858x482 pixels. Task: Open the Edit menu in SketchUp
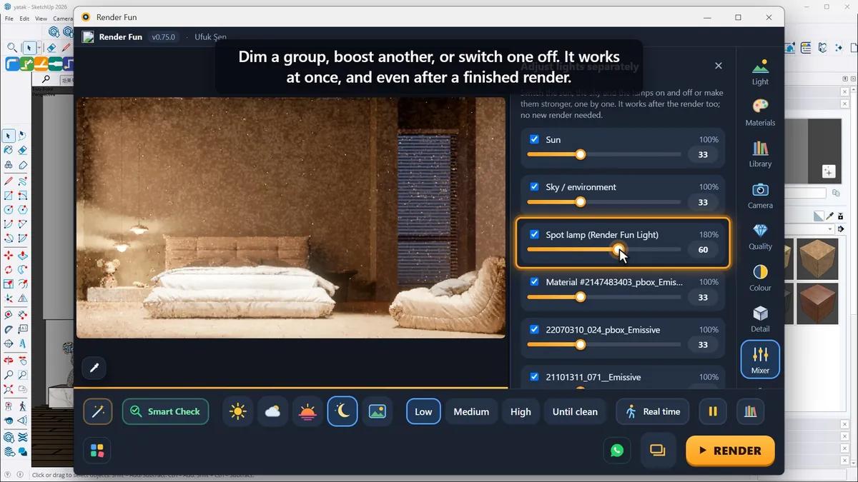pos(25,19)
